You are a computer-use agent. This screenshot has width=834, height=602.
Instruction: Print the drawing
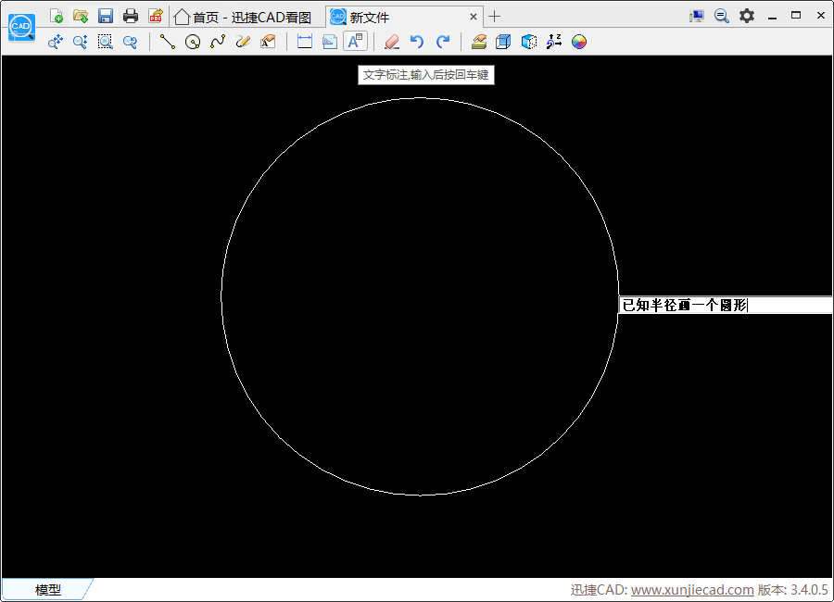coord(131,16)
